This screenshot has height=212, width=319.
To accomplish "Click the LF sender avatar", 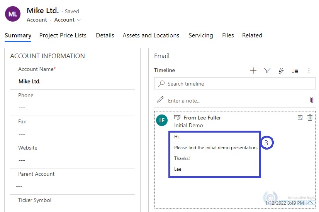I will pos(162,120).
